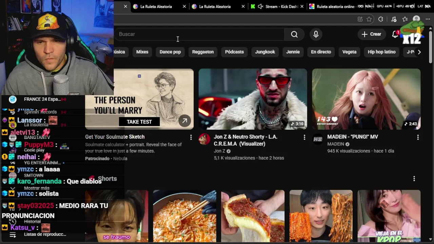Select the Jungkook filter chip
This screenshot has height=244, width=434.
coord(265,52)
